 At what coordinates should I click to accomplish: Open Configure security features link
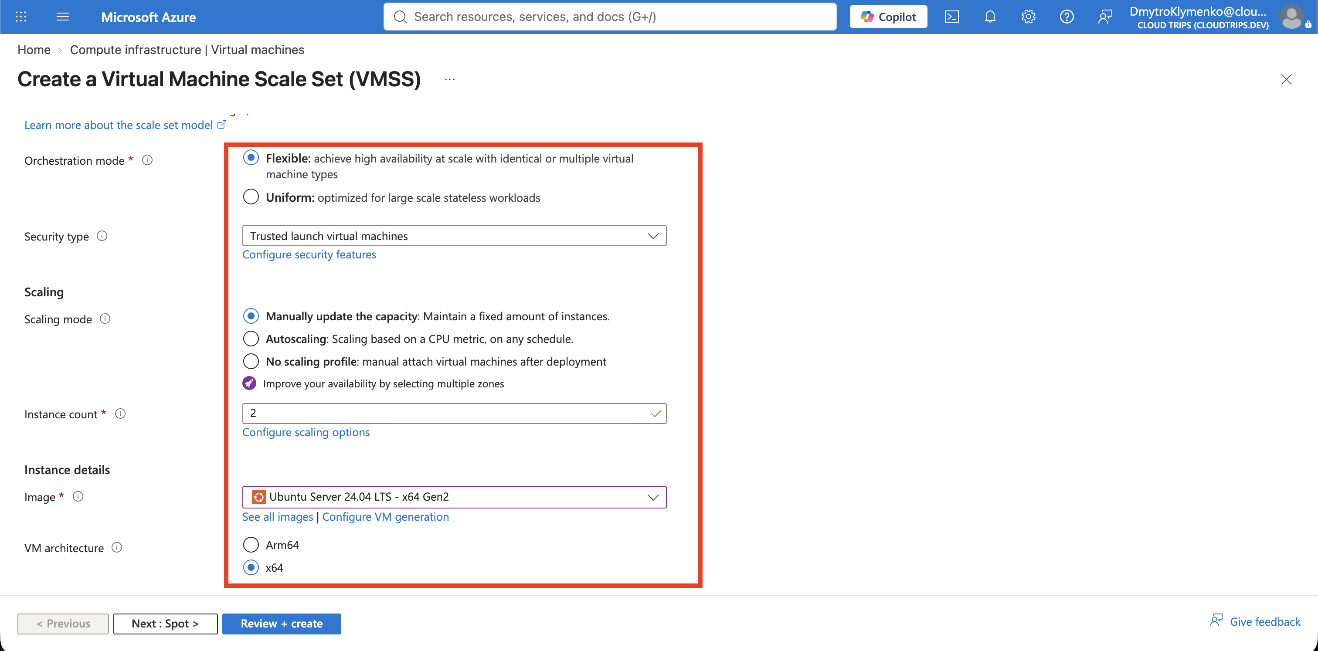(x=309, y=254)
